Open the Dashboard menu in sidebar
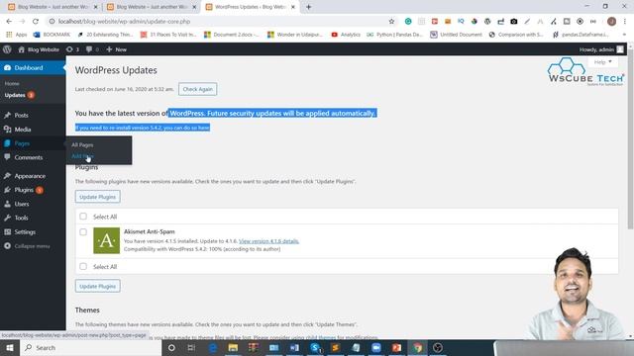 pyautogui.click(x=33, y=67)
